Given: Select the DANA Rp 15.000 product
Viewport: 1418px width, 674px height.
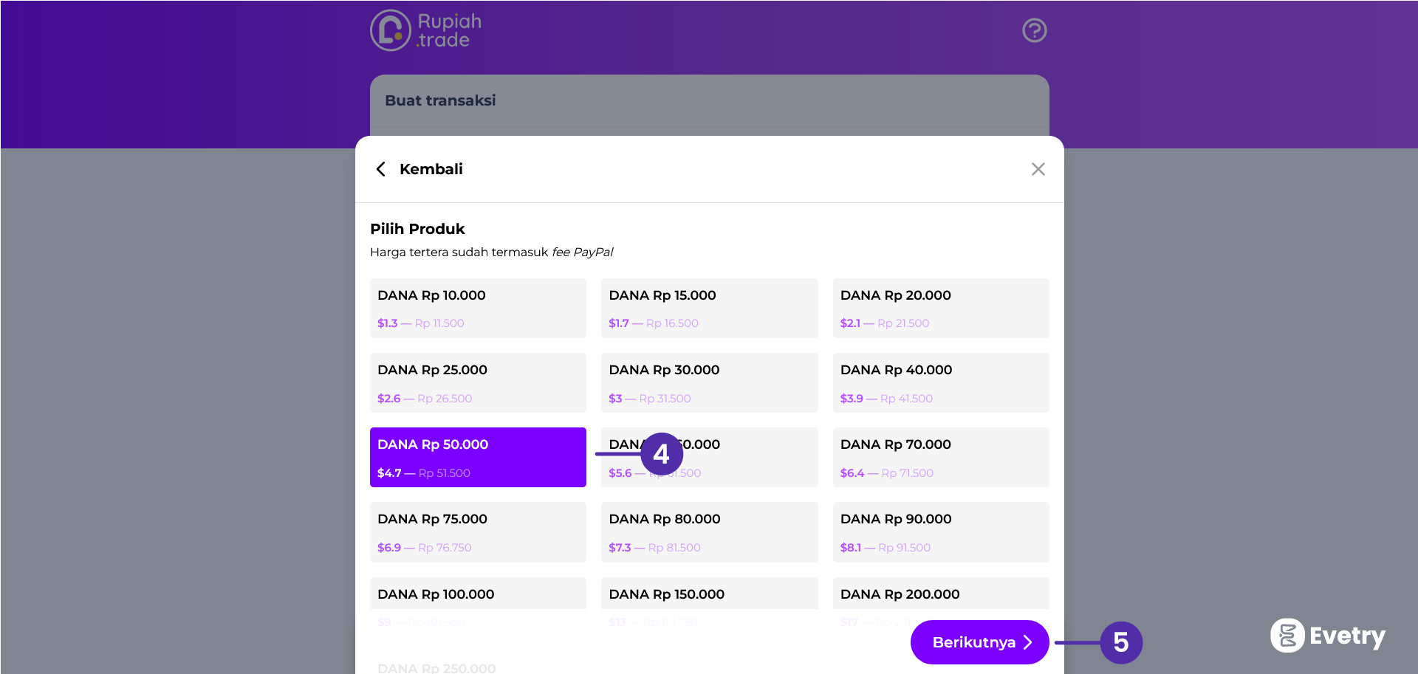Looking at the screenshot, I should (x=709, y=308).
